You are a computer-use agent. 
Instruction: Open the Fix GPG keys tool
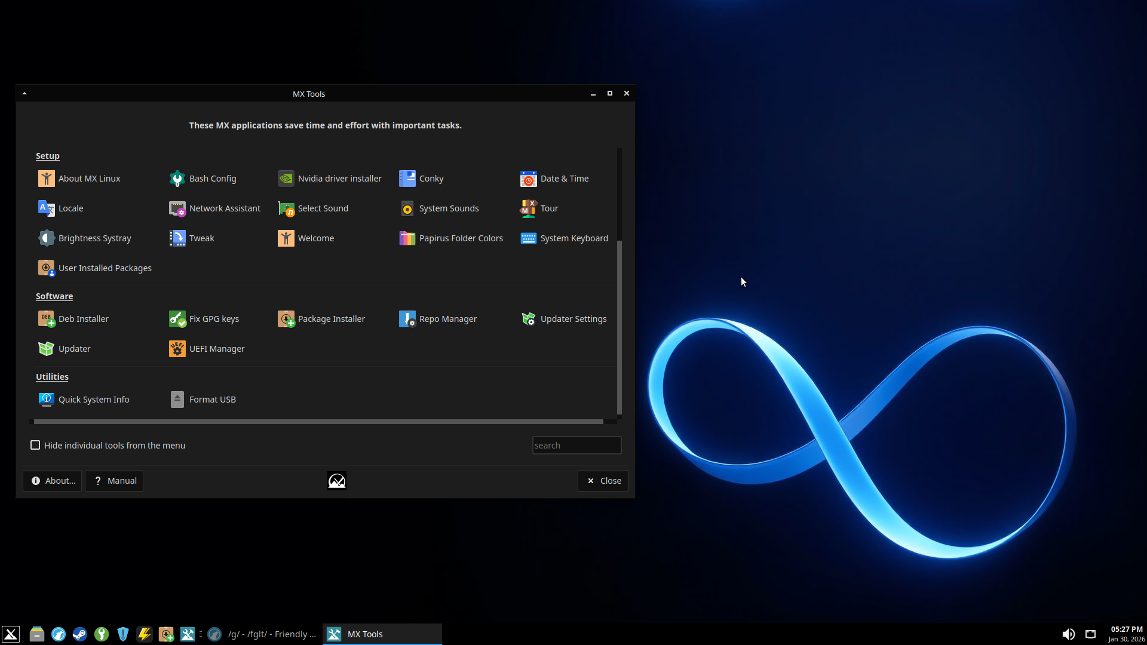coord(177,319)
